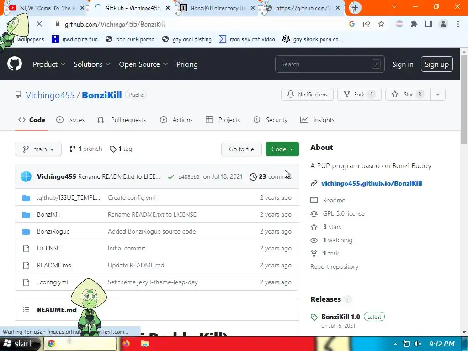This screenshot has width=468, height=351.
Task: Open the Issues tab
Action: point(70,120)
